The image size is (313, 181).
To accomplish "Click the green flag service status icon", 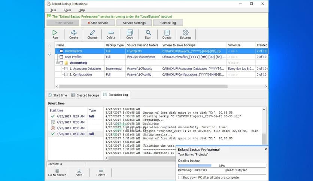I will coord(49,16).
